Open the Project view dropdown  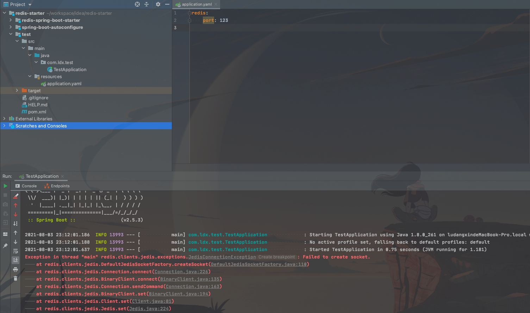point(30,5)
